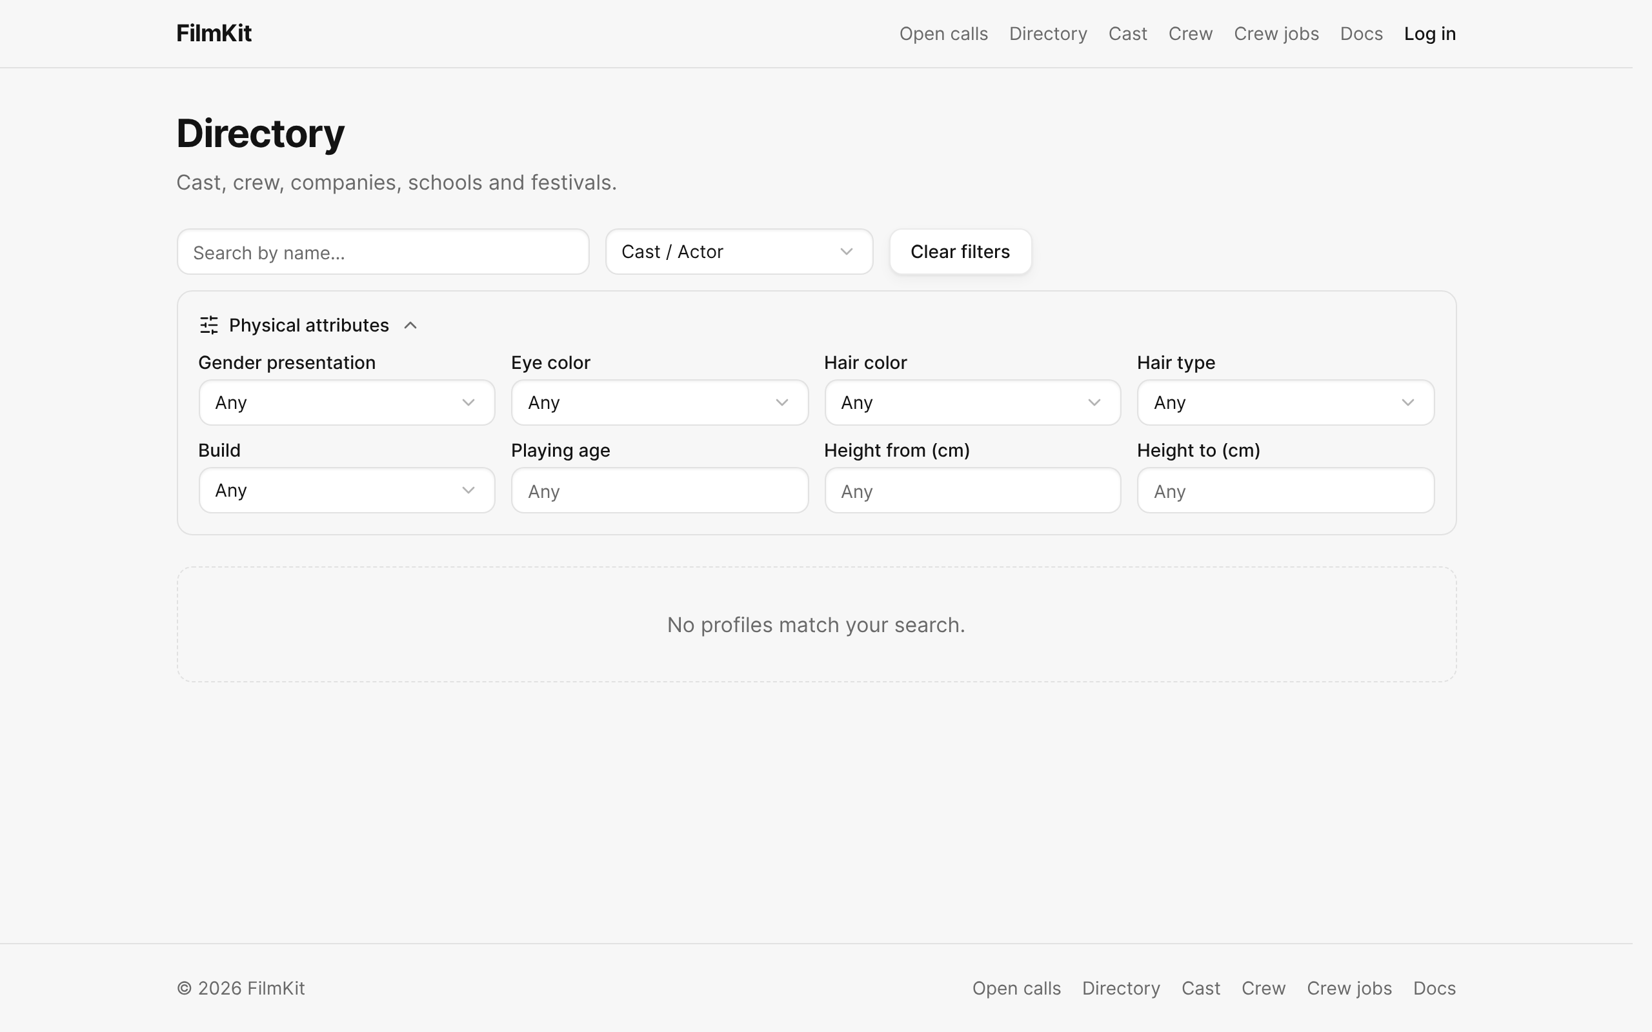Viewport: 1652px width, 1032px height.
Task: Open Crew in the top navigation
Action: pos(1191,34)
